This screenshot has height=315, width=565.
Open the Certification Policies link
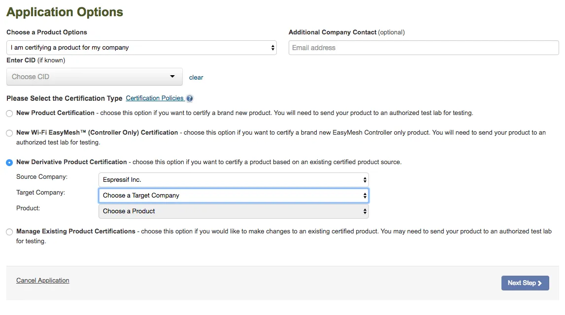tap(155, 98)
